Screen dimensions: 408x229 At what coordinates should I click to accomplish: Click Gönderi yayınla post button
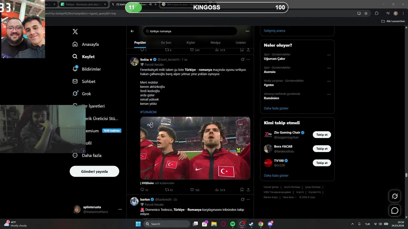click(94, 171)
